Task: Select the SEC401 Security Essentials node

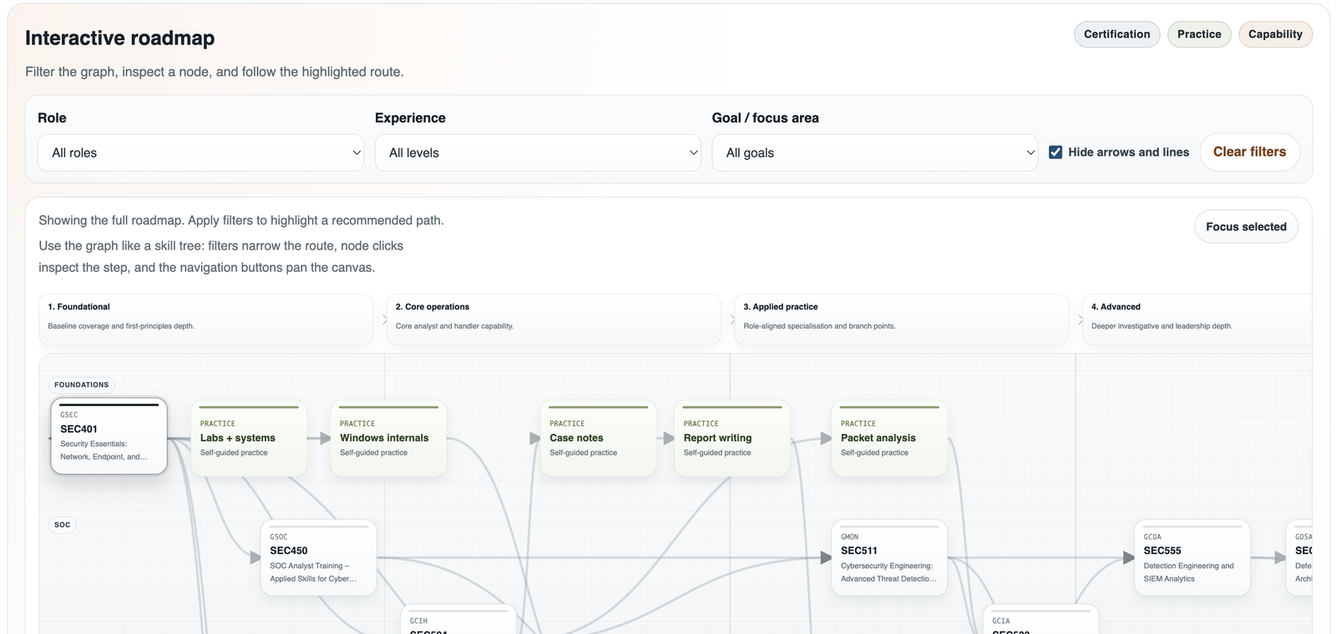Action: click(x=109, y=435)
